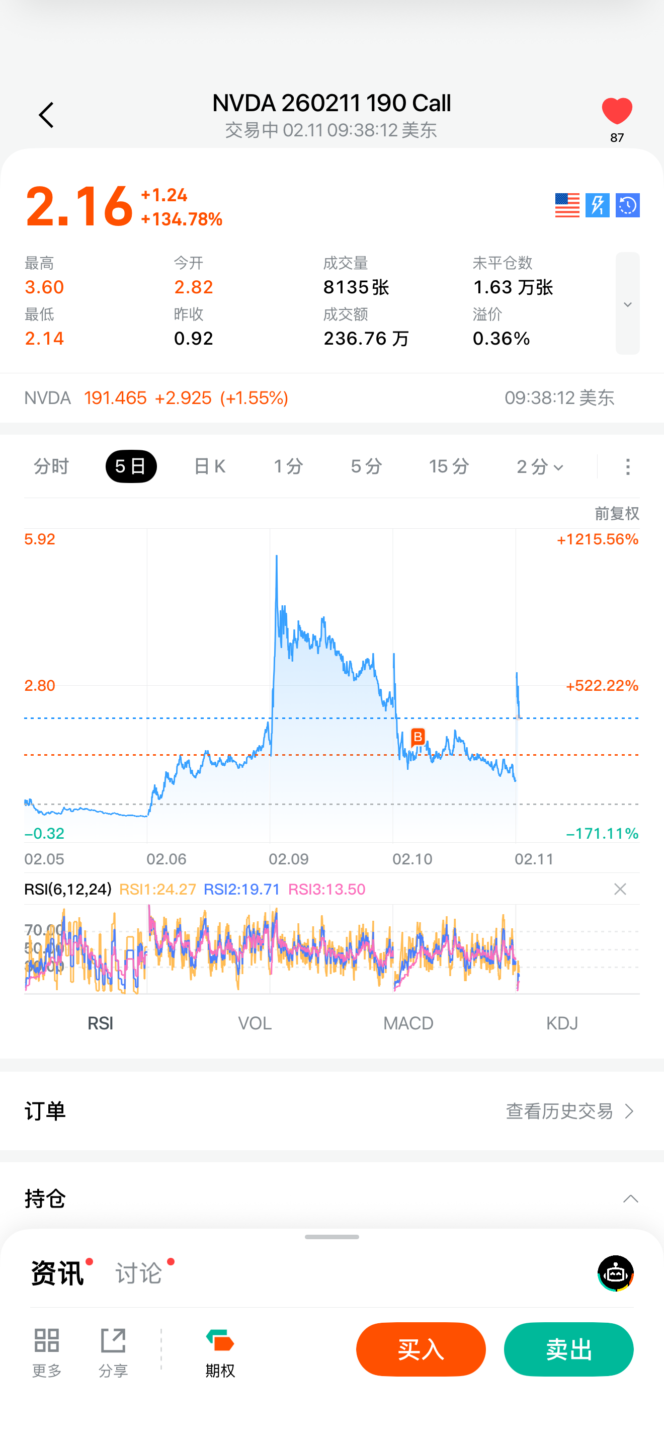Open 查看历史交易 link
Image resolution: width=664 pixels, height=1443 pixels.
569,1111
